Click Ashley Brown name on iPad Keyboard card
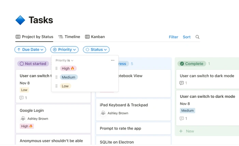This screenshot has width=239, height=146. click(118, 113)
